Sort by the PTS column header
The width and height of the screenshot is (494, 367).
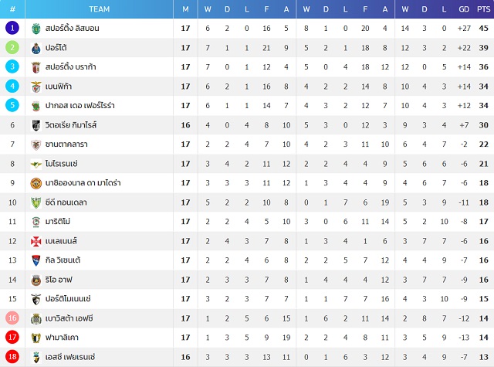click(484, 9)
